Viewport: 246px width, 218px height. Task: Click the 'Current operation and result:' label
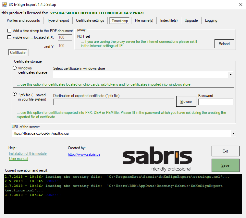[x=27, y=170]
